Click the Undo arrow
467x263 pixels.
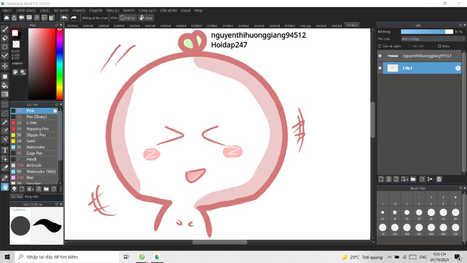pyautogui.click(x=64, y=18)
